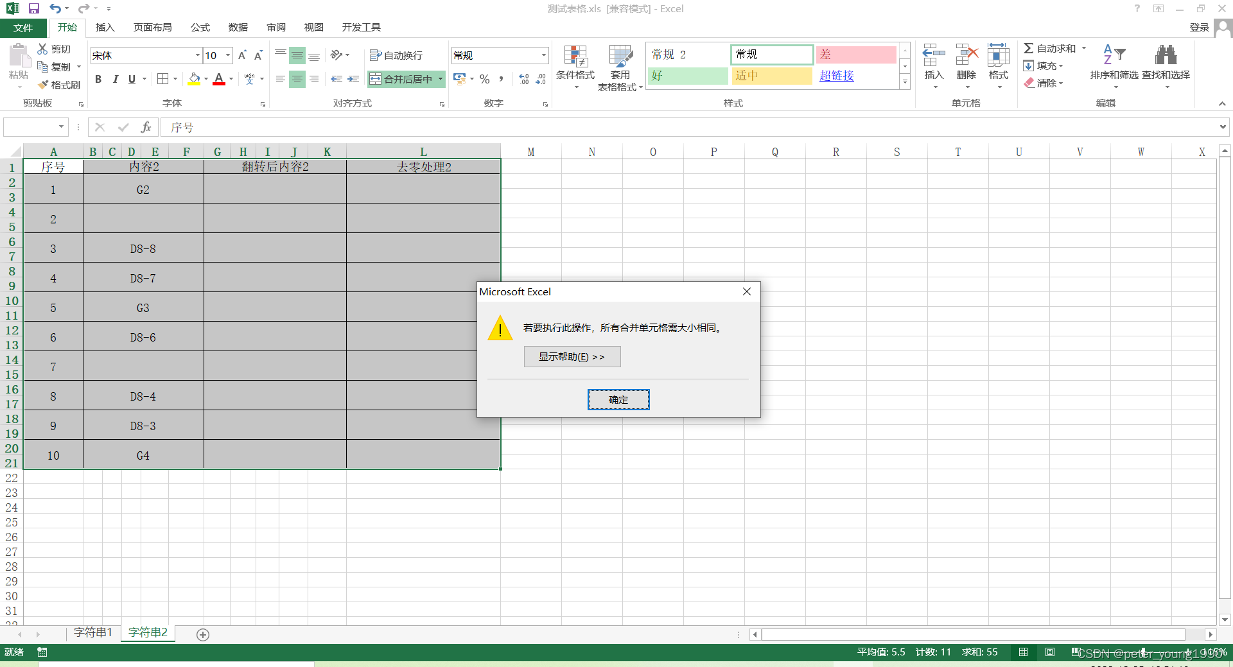Viewport: 1233px width, 667px height.
Task: Open Find and Select binoculars
Action: pyautogui.click(x=1166, y=67)
